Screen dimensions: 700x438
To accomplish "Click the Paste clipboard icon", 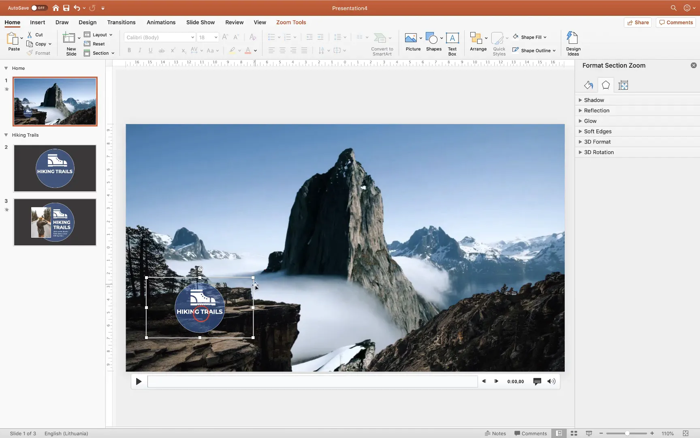I will pyautogui.click(x=13, y=39).
